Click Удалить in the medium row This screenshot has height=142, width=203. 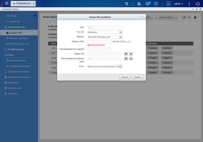tap(167, 63)
